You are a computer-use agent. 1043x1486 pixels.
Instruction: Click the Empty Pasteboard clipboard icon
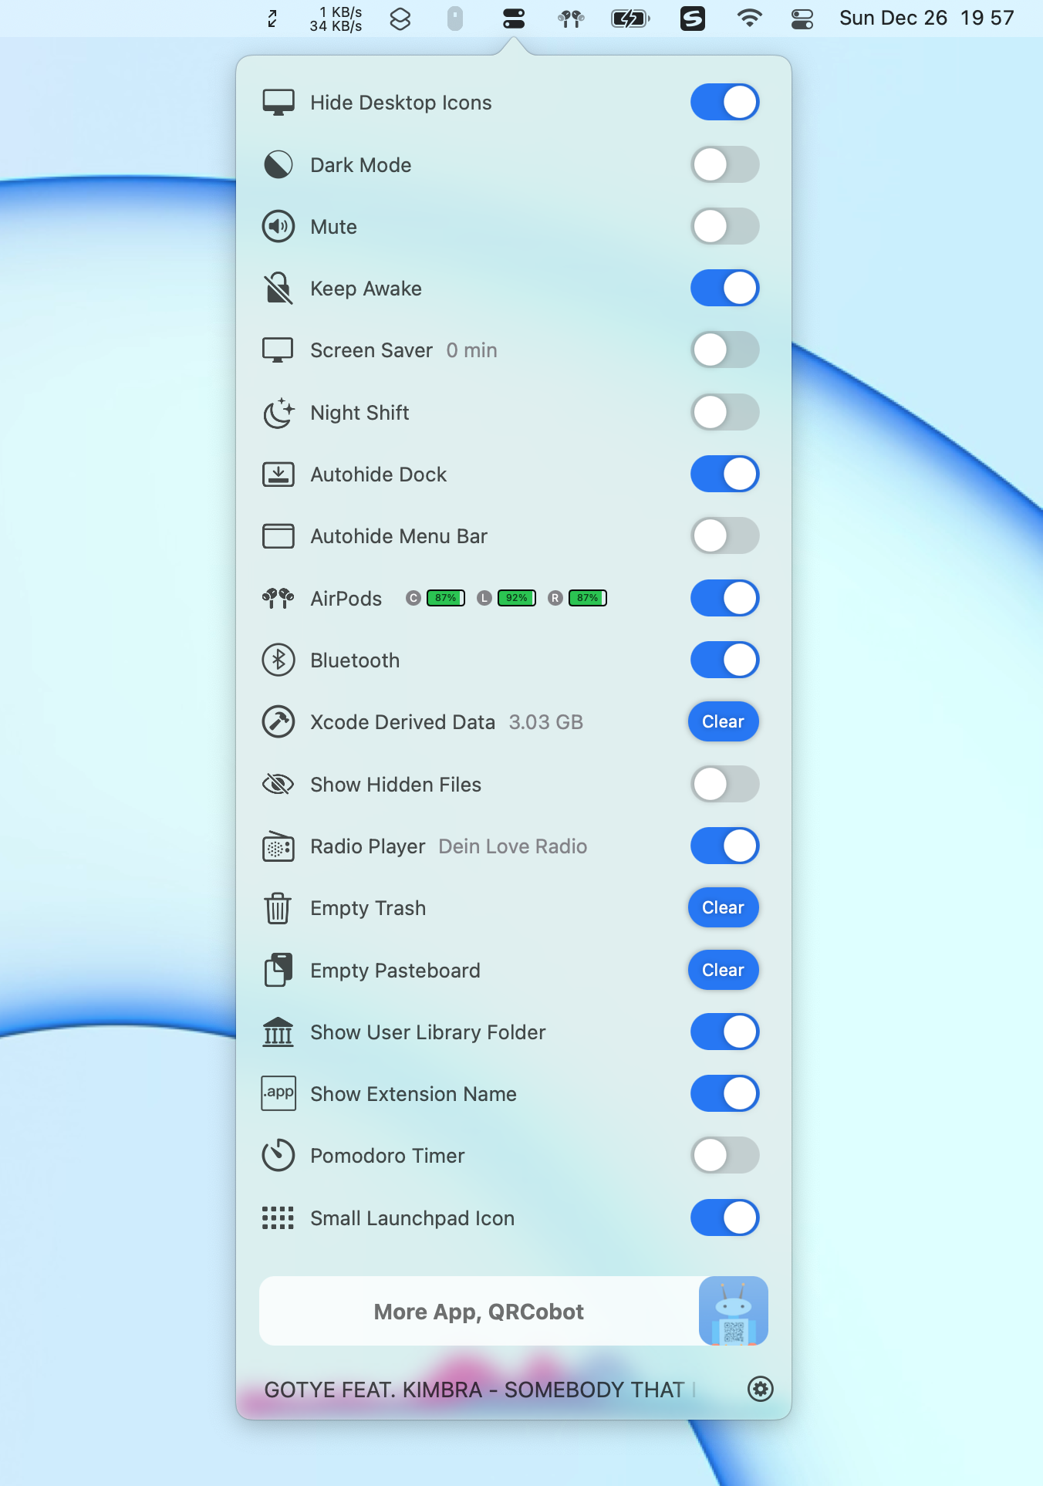tap(278, 970)
